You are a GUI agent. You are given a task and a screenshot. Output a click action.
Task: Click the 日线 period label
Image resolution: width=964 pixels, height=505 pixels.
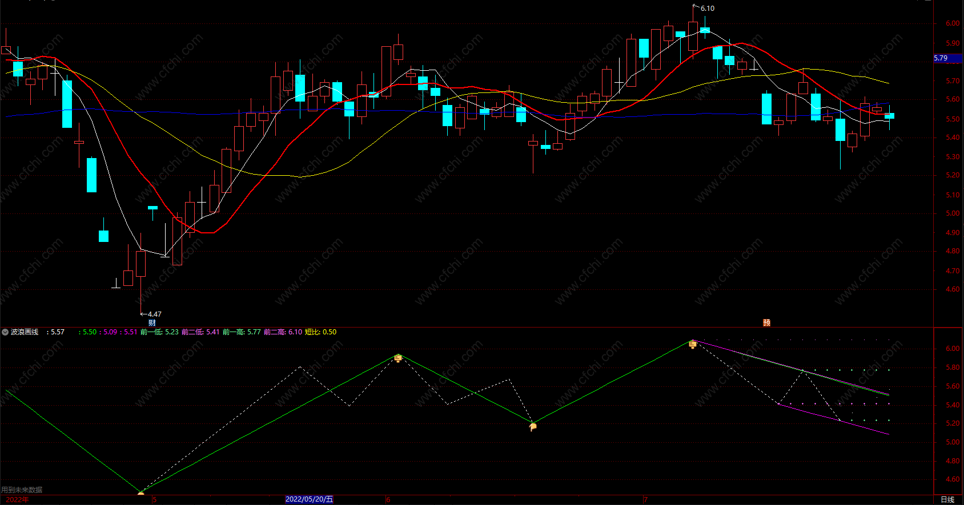947,500
